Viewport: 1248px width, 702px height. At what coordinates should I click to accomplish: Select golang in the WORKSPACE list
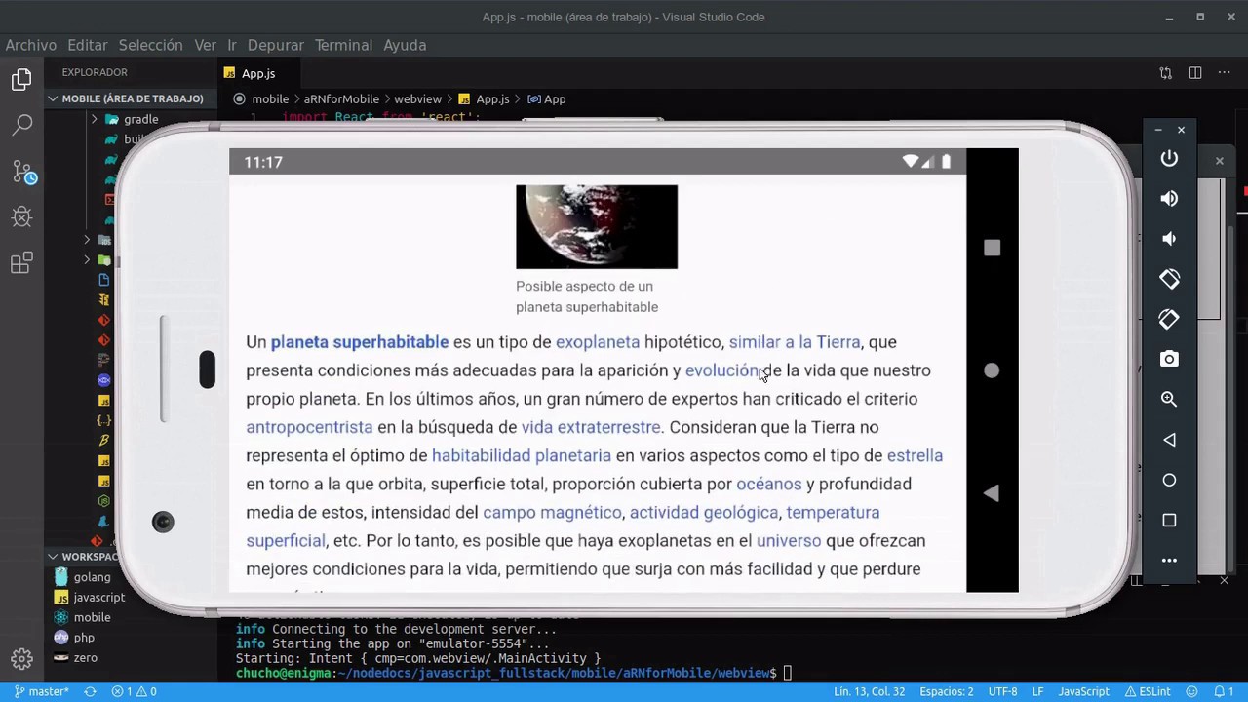92,577
